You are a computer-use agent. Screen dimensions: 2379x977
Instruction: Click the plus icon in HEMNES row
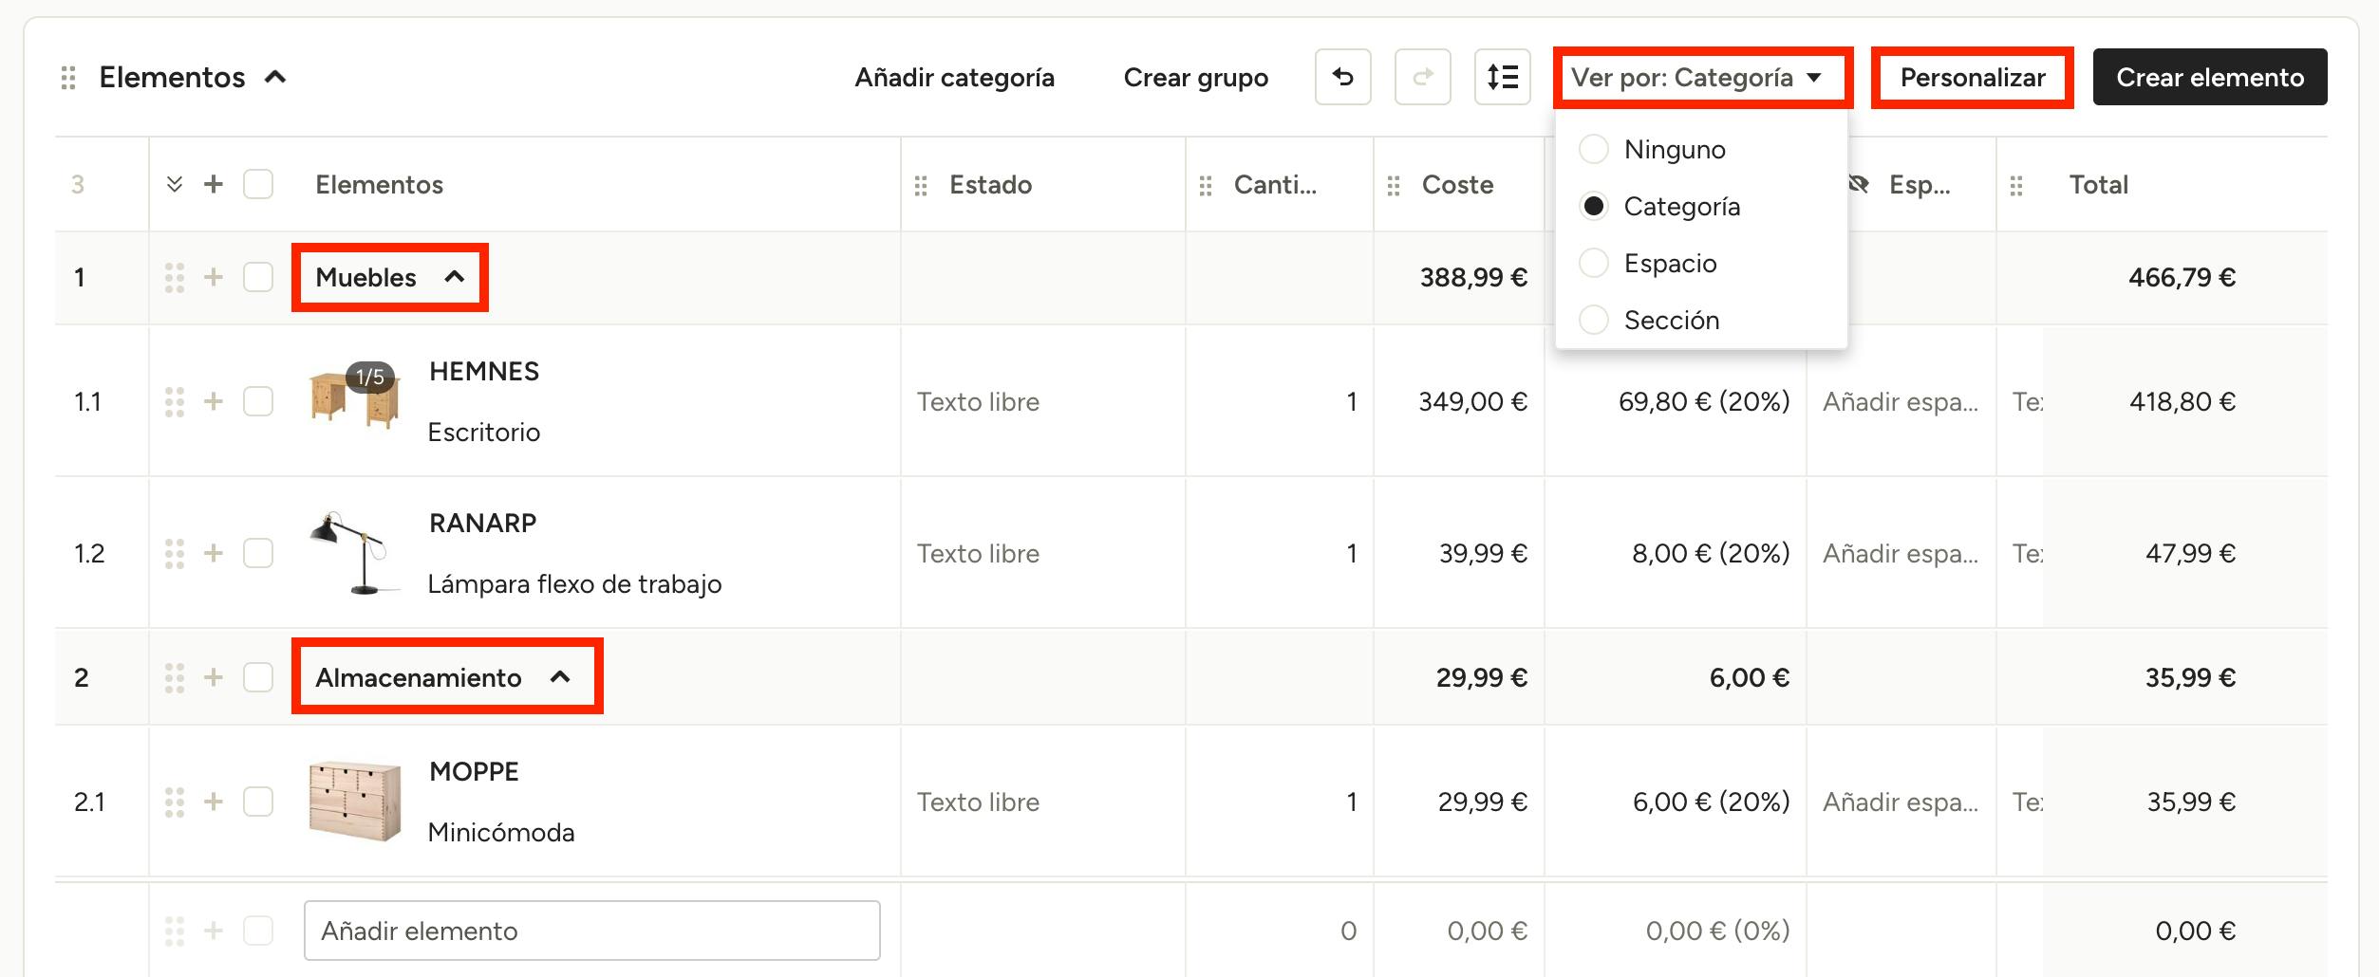coord(214,401)
